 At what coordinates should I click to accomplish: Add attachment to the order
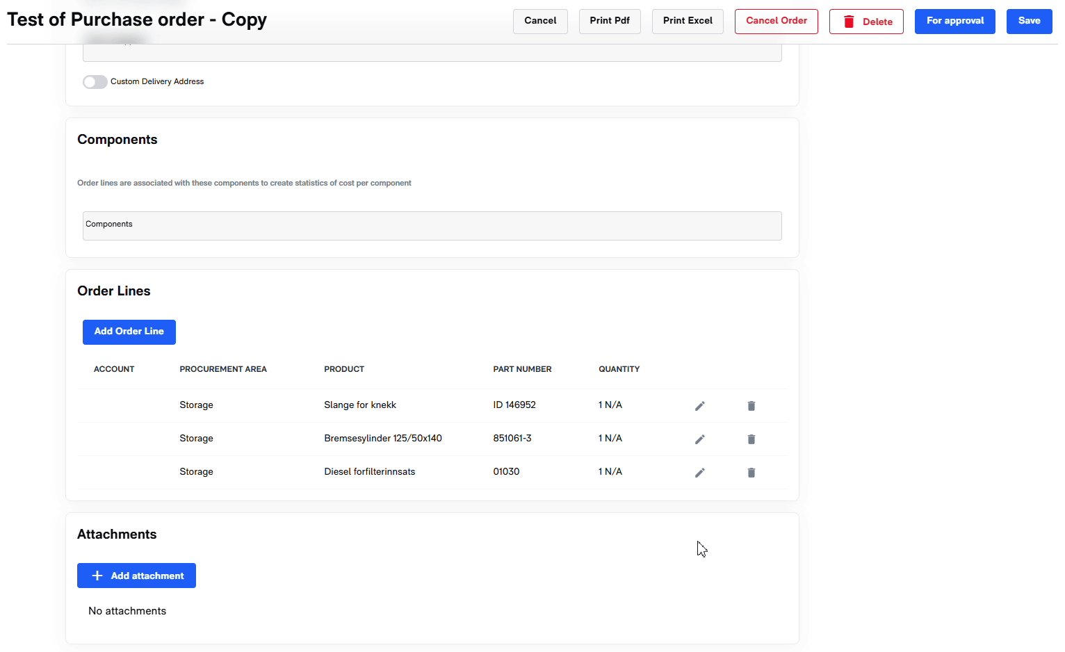136,576
